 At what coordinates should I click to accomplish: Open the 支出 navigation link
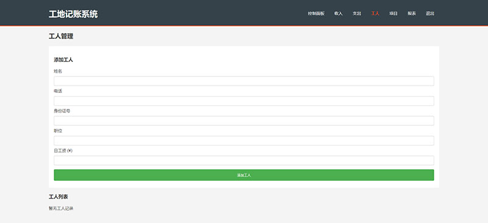(357, 13)
